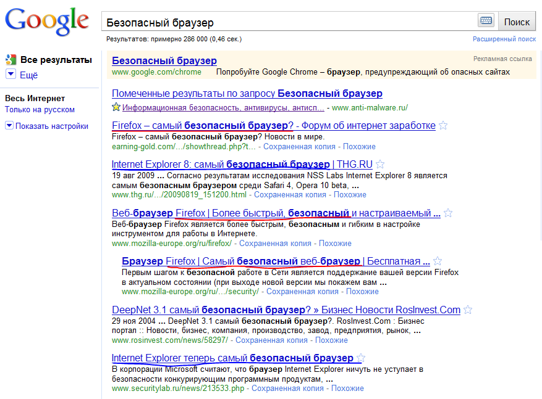Open 'Internet Explorer 8: самый безопасный браузер' result

point(242,164)
